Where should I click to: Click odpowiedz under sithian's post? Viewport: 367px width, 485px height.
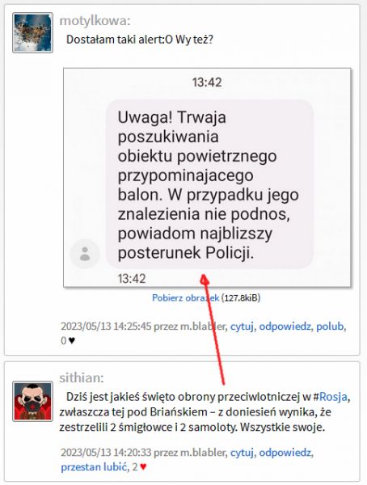point(285,452)
